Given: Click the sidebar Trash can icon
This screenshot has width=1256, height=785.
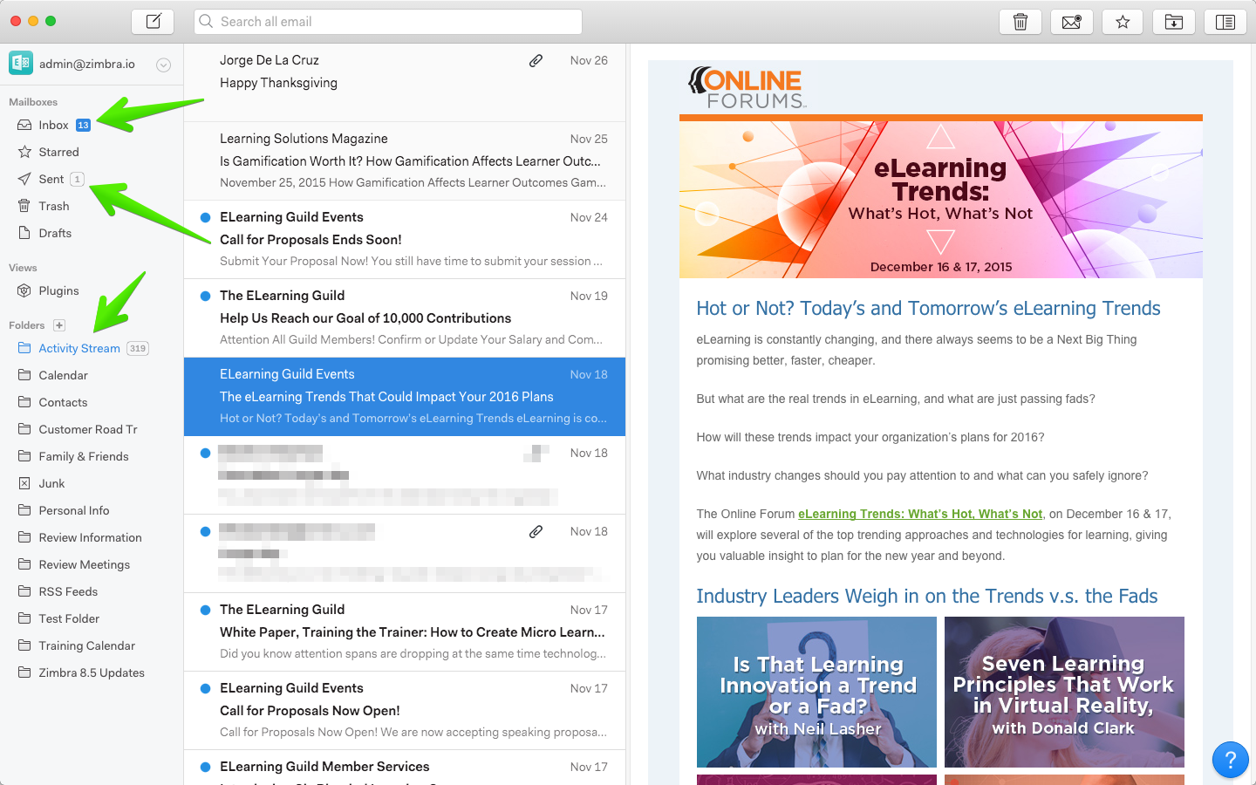Looking at the screenshot, I should pos(24,206).
